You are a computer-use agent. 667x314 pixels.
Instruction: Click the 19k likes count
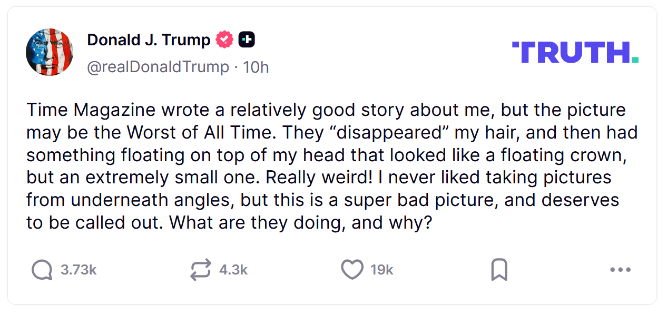pos(382,270)
